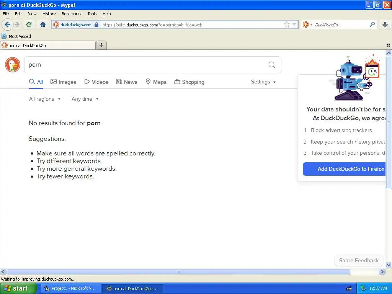Screen dimensions: 392x294
Task: Switch to Videos results
Action: point(96,82)
